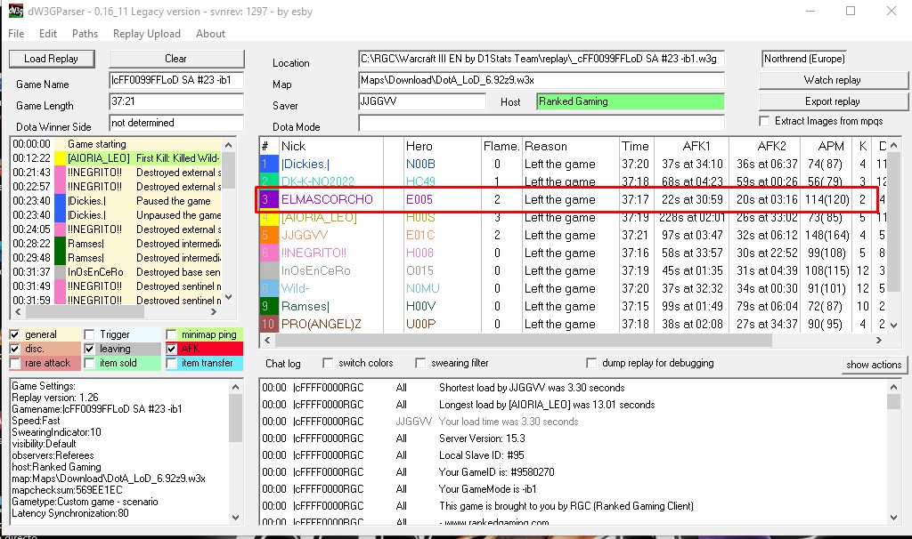Click the show actions button
This screenshot has height=539, width=912.
(x=874, y=365)
